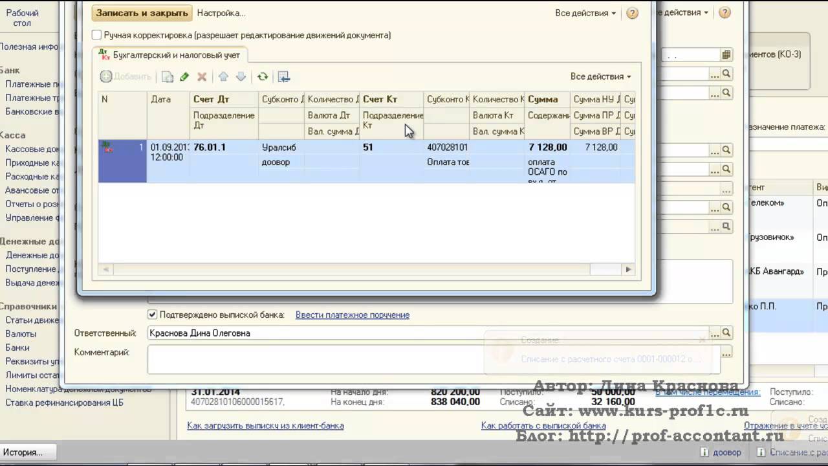
Task: Uncheck Подтверждено выпиской банка
Action: click(x=153, y=315)
